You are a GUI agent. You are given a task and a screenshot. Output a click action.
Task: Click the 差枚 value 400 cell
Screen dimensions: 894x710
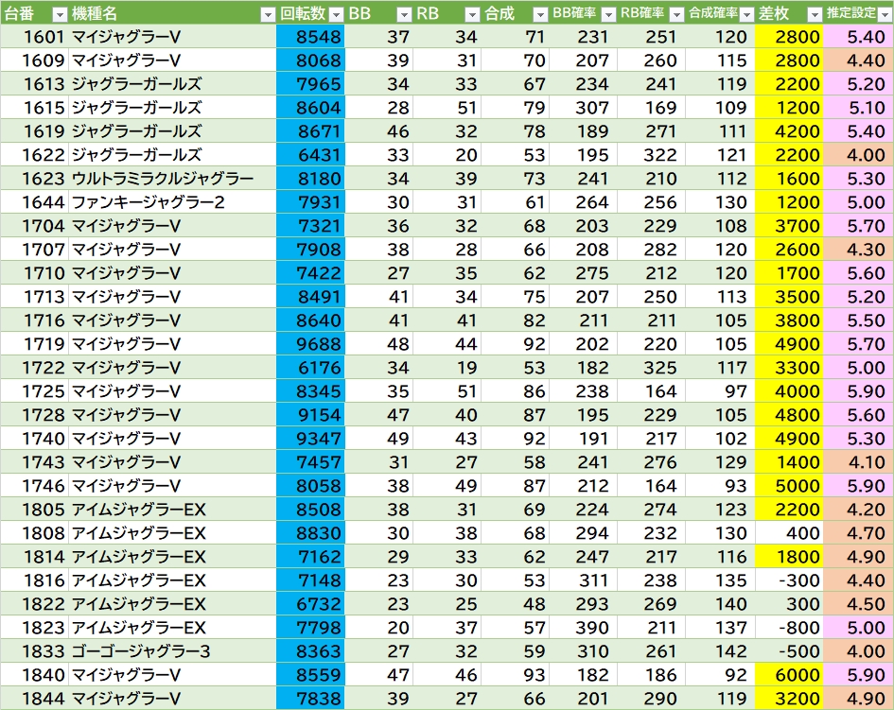[789, 533]
